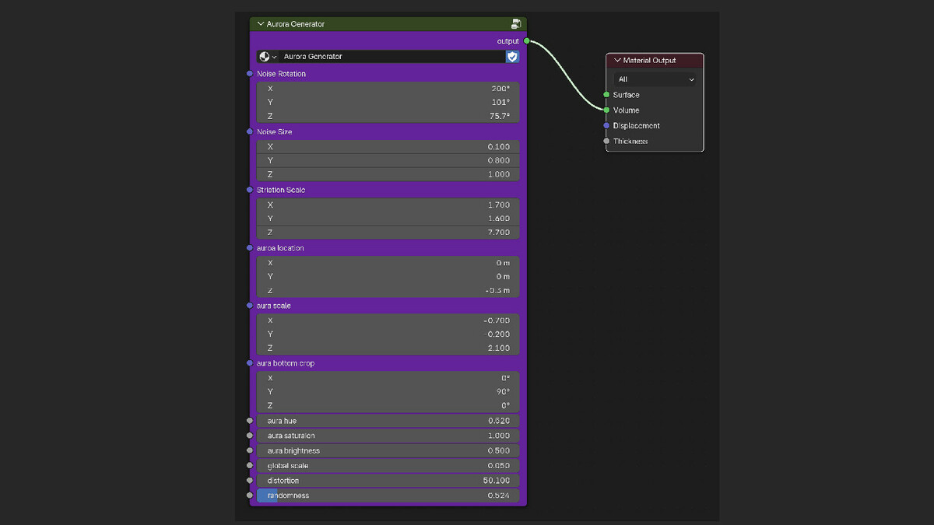Click the green output socket
Viewport: 934px width, 525px height.
[x=527, y=40]
